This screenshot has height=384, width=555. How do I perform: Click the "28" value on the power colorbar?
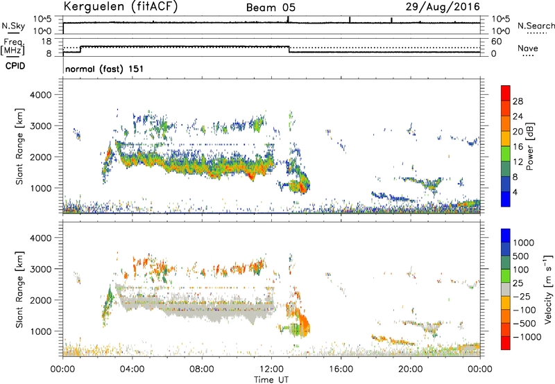pos(518,101)
